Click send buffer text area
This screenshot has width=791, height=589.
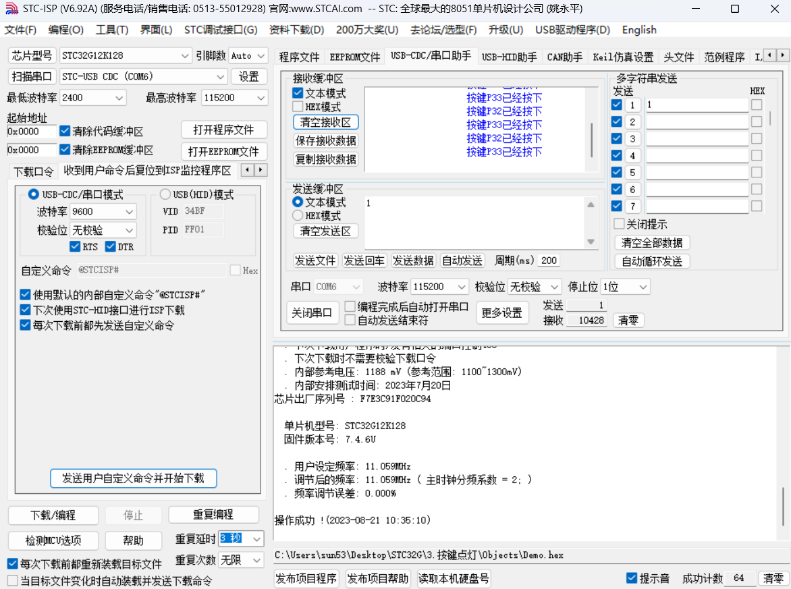474,223
